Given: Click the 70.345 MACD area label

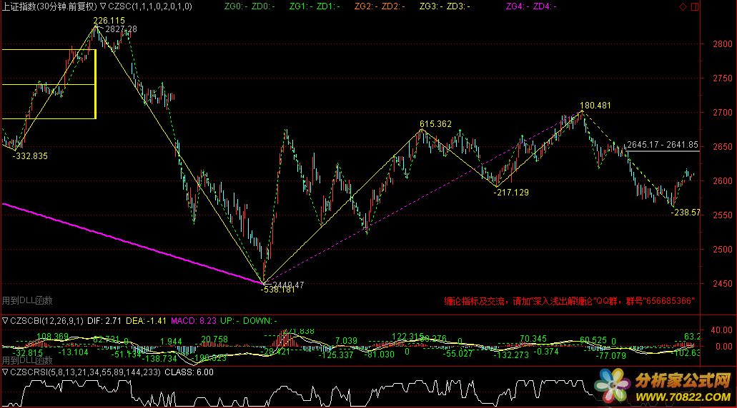Looking at the screenshot, I should [x=533, y=339].
